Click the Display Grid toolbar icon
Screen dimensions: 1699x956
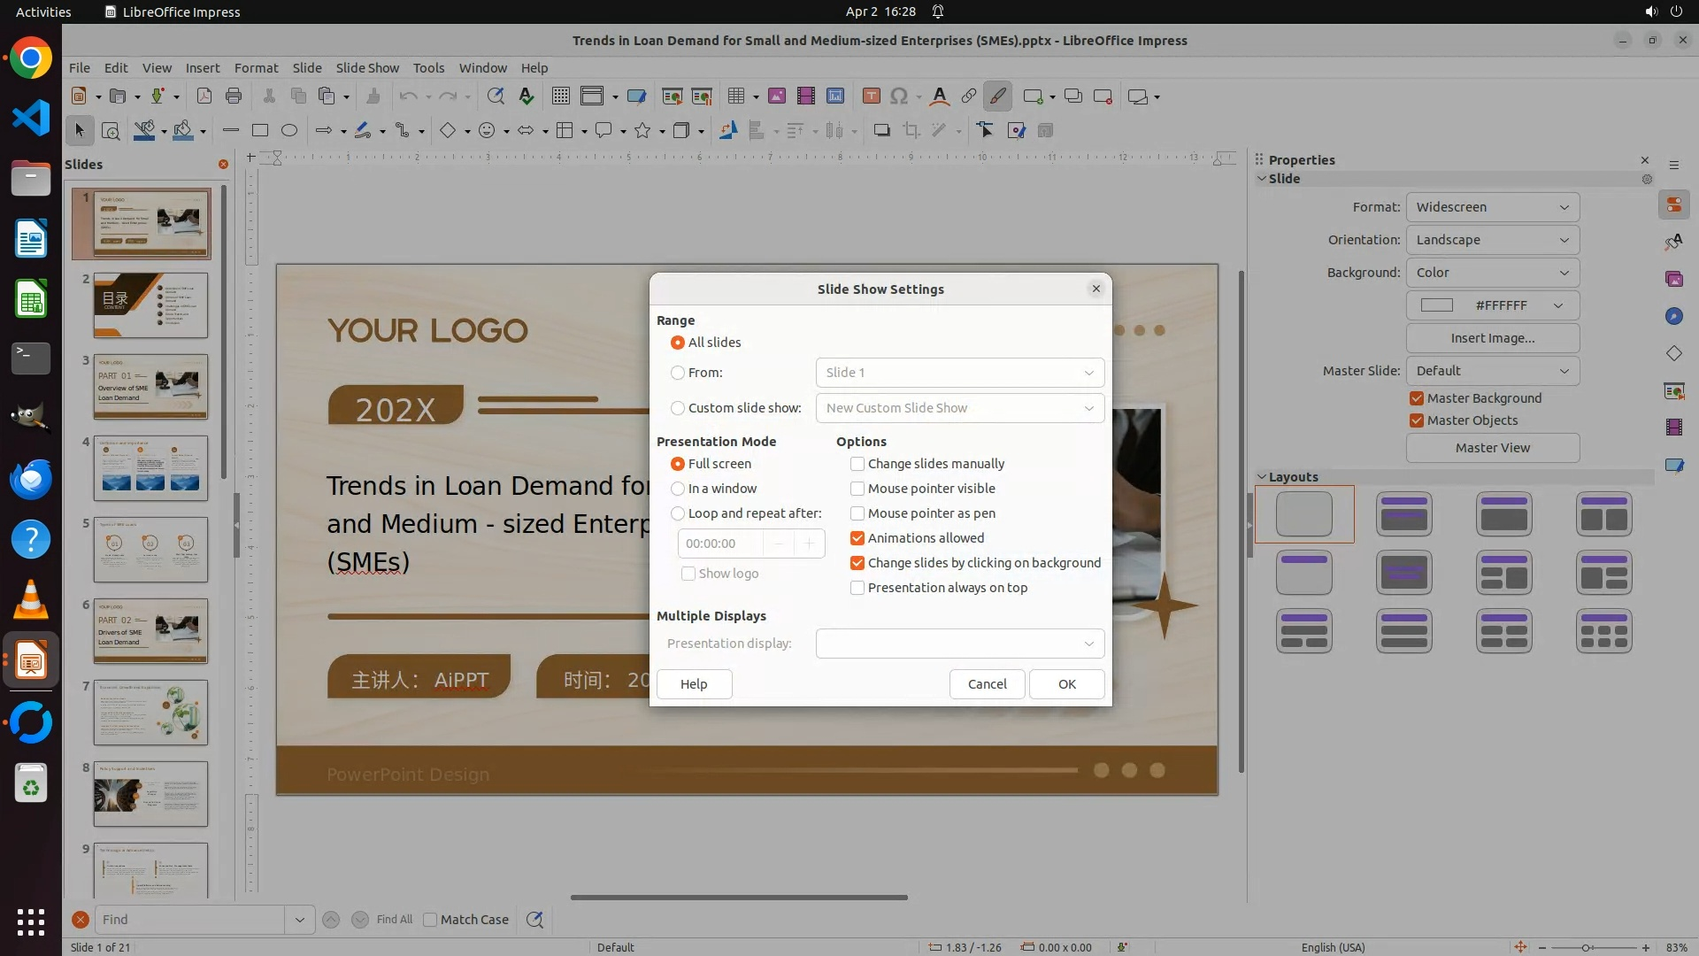[x=560, y=96]
